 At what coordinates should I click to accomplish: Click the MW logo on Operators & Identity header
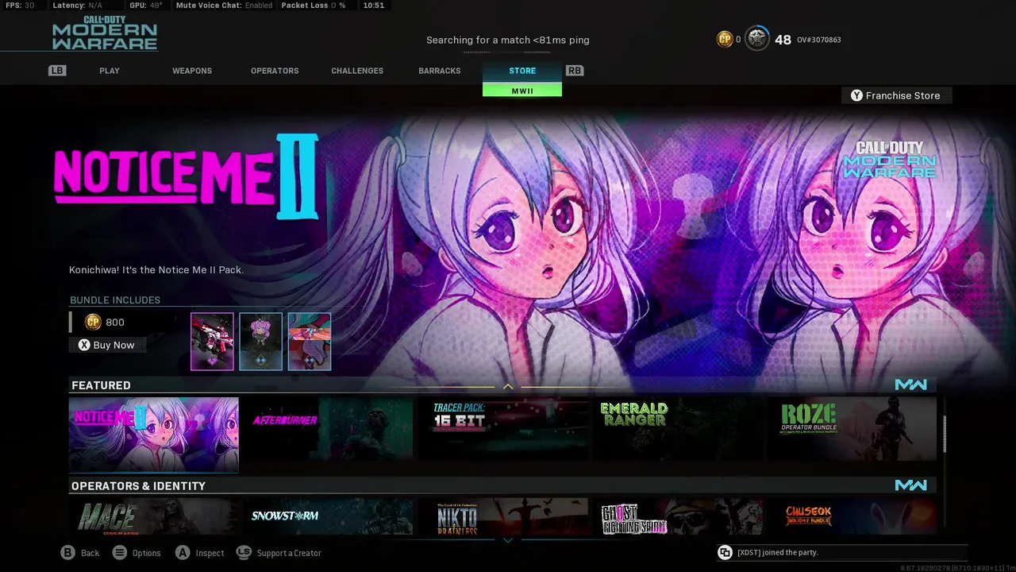click(910, 485)
